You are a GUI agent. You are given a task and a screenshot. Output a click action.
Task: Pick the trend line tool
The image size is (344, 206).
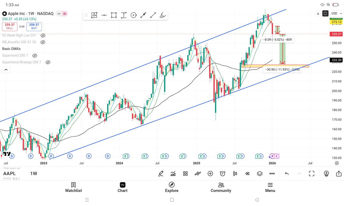tap(153, 15)
